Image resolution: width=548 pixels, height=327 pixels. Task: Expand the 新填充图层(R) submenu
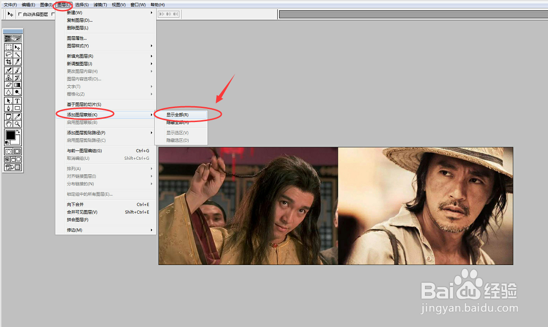(x=105, y=56)
